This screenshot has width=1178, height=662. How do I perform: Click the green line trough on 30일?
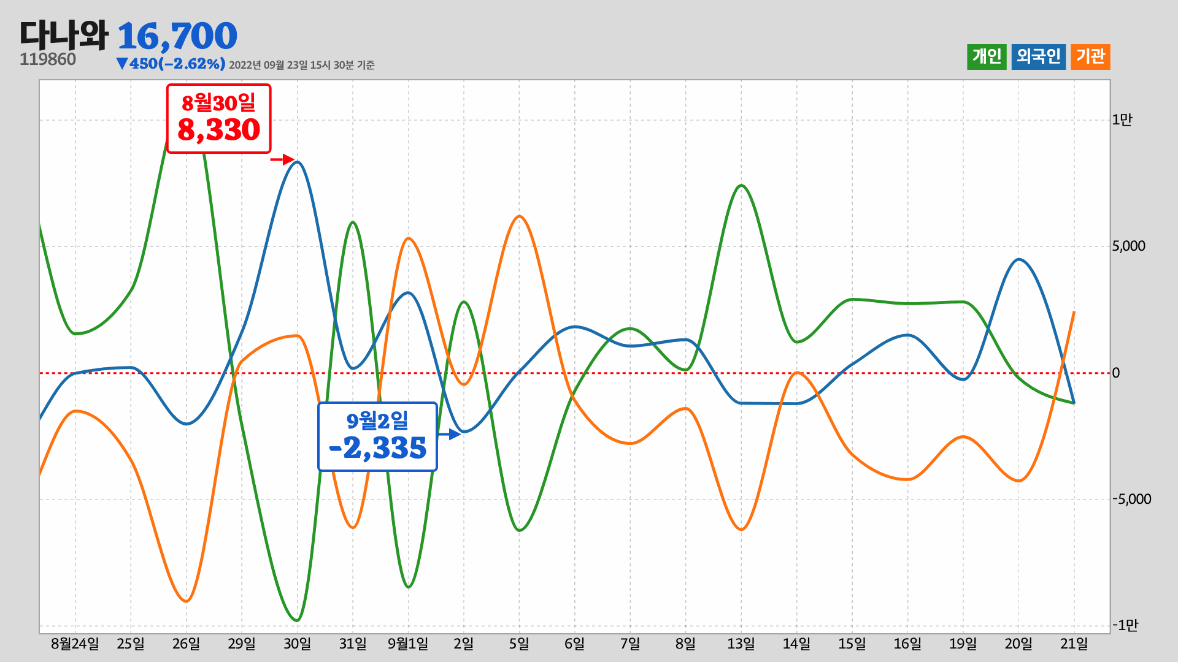pyautogui.click(x=297, y=620)
